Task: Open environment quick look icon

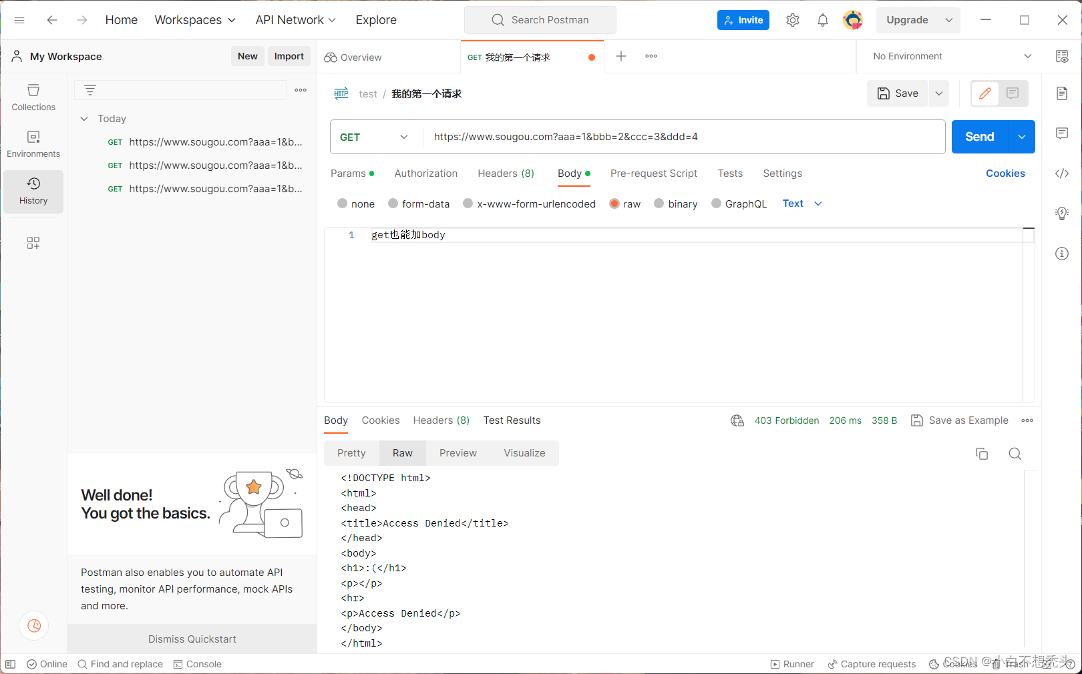Action: click(1062, 56)
